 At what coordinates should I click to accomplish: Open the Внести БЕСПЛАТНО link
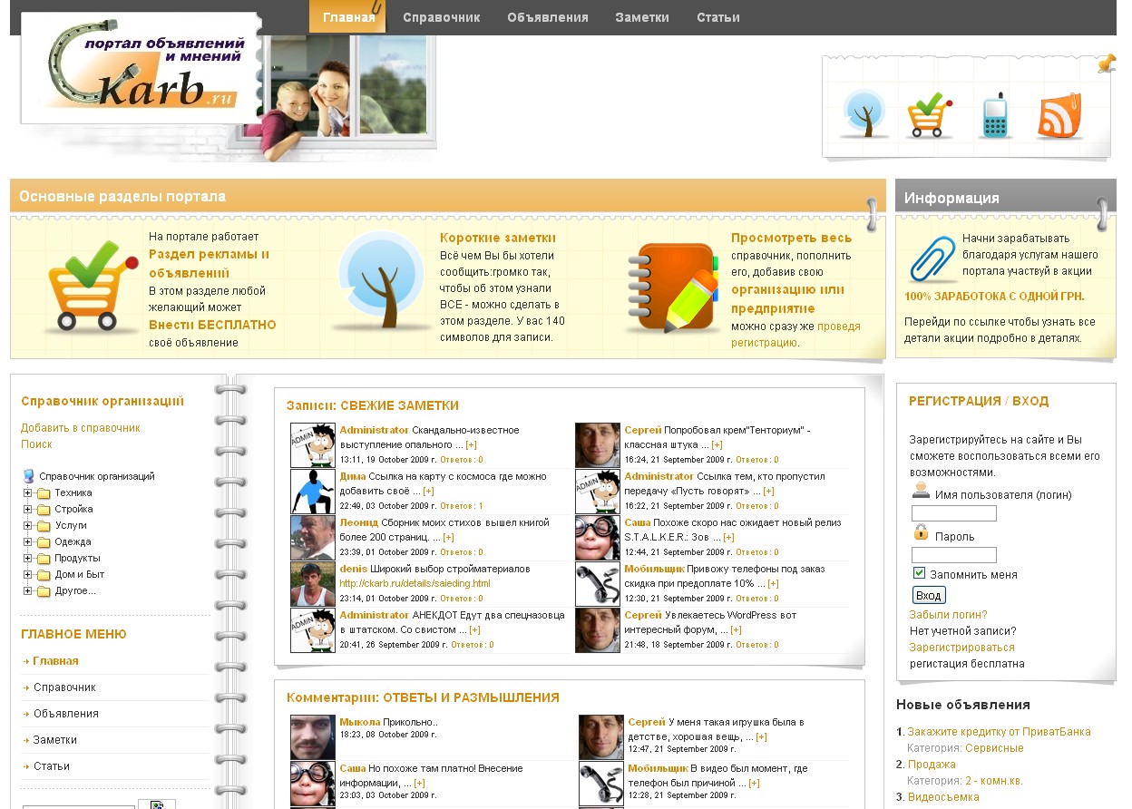click(x=212, y=325)
